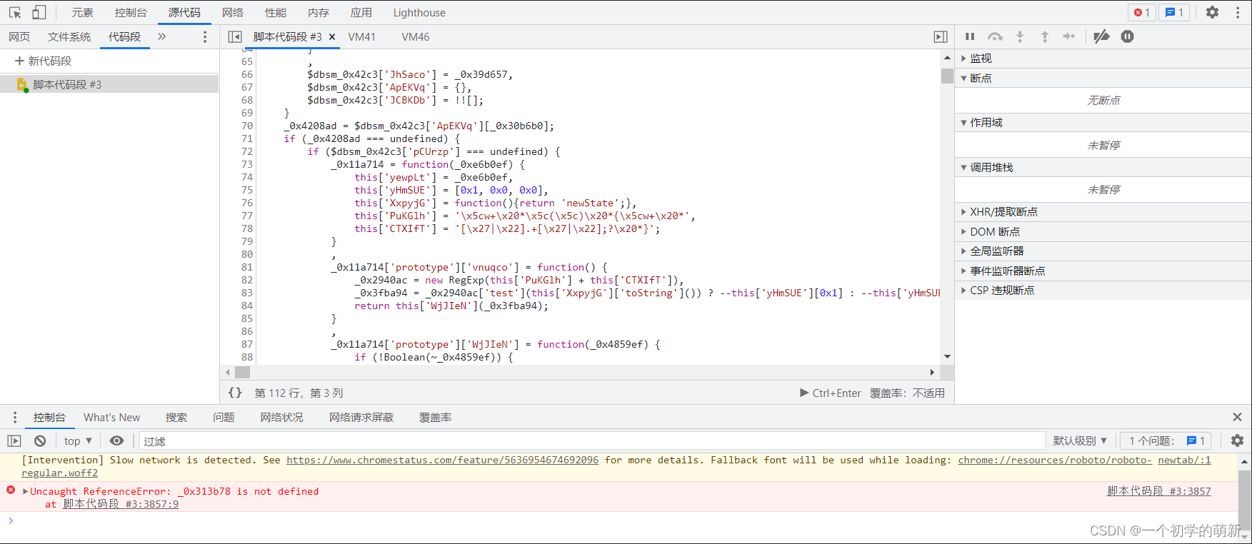The image size is (1252, 544).
Task: Open DevTools settings gear
Action: 1212,12
